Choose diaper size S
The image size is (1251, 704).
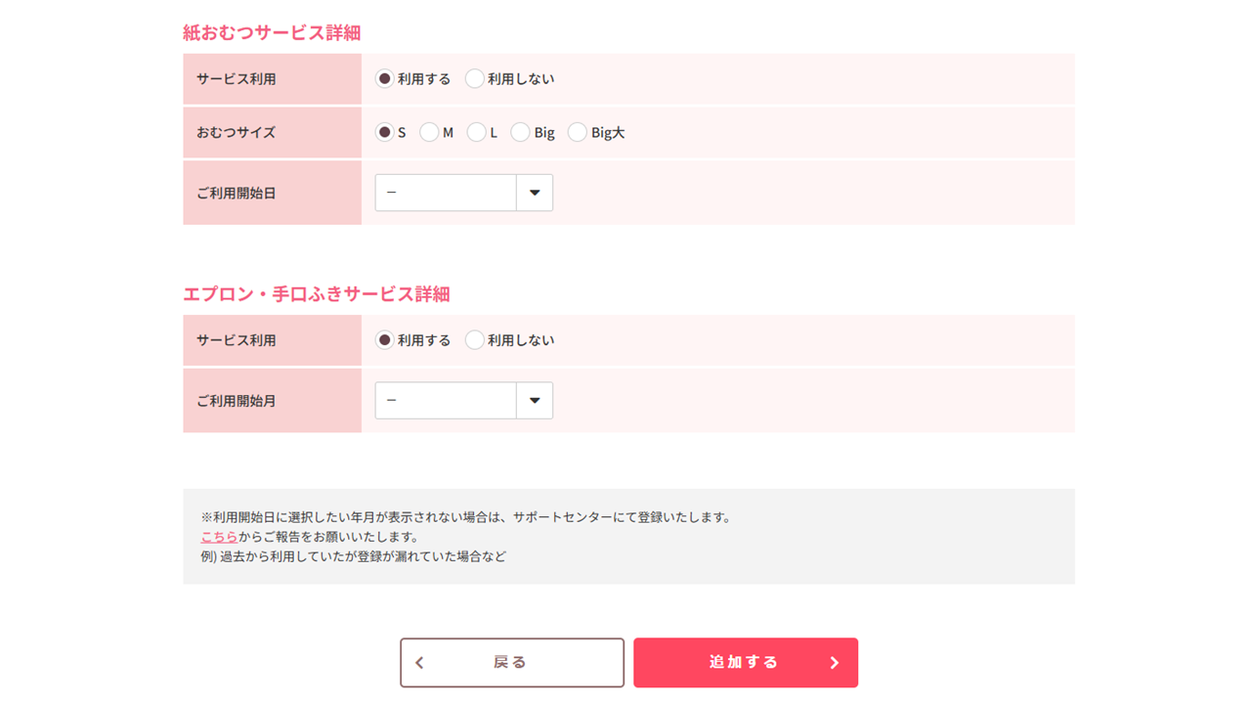click(x=385, y=132)
